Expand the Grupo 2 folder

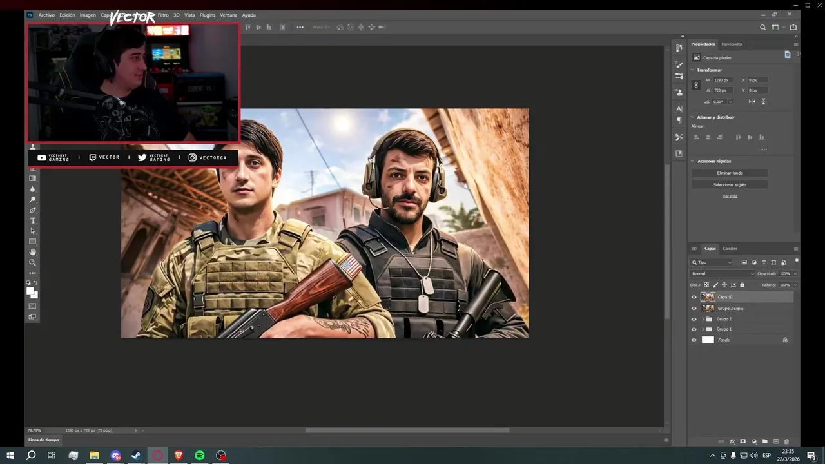tap(703, 319)
